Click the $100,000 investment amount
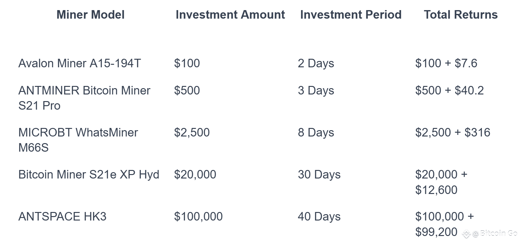The height and width of the screenshot is (242, 520). (198, 217)
